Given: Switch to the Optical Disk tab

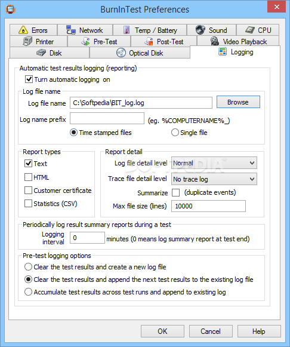Looking at the screenshot, I should pos(140,53).
